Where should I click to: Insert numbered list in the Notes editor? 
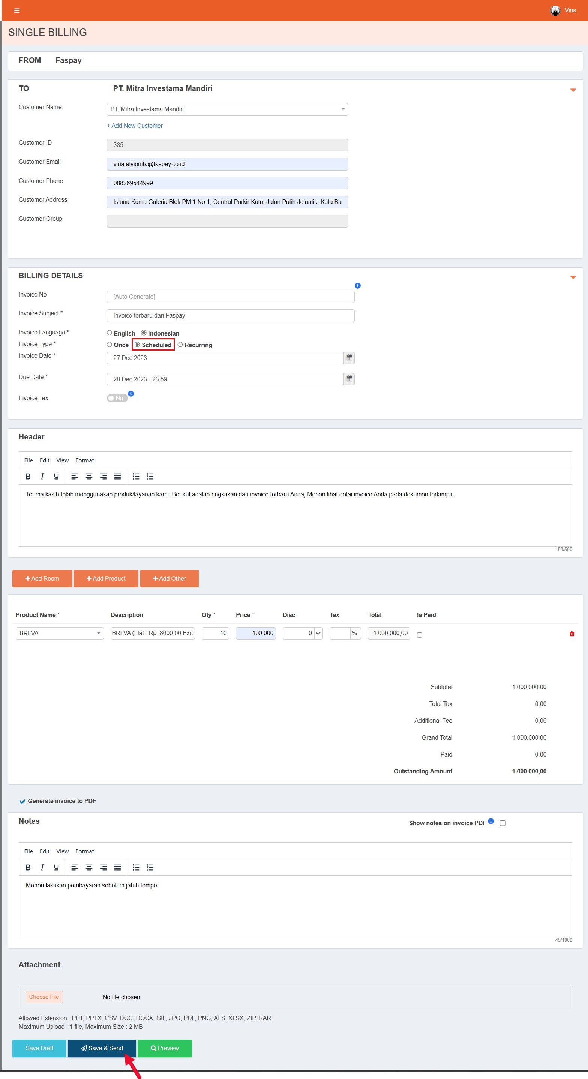(x=150, y=867)
